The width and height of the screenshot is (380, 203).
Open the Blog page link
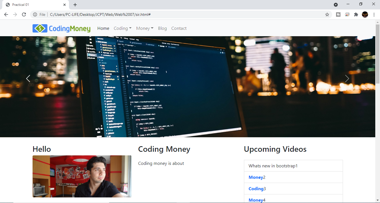pos(162,28)
